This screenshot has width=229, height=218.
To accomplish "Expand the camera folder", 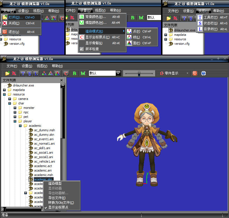I will tap(10, 99).
